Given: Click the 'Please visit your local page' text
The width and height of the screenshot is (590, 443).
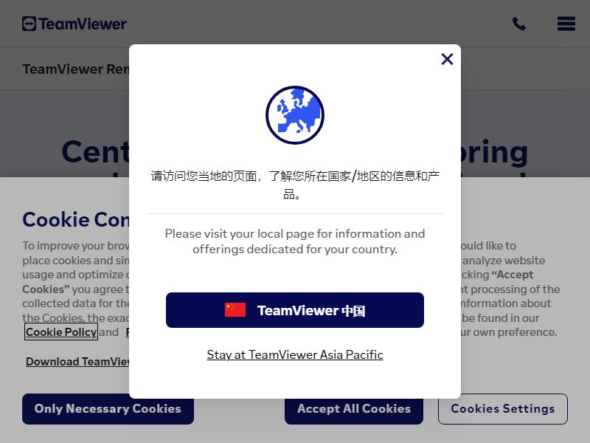Looking at the screenshot, I should (x=295, y=241).
